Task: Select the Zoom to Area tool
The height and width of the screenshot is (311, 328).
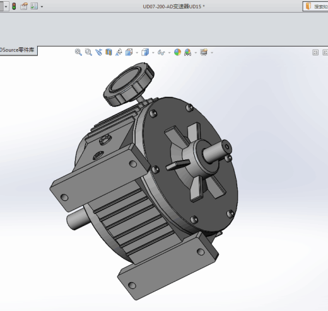Action: pyautogui.click(x=88, y=52)
